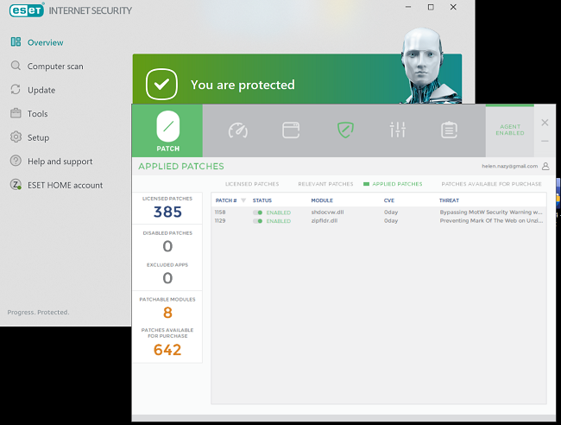Click Preventing Mark Of The Web threat

491,220
